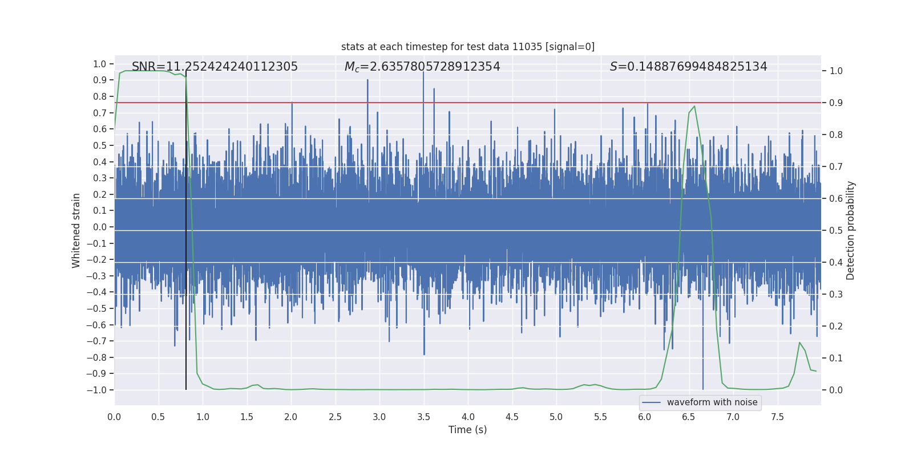Select the S=0.14887699484825134 annotation

[688, 67]
